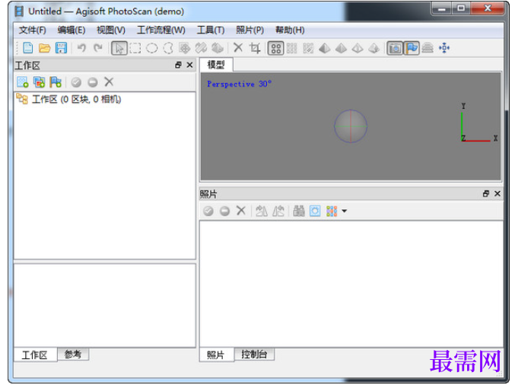Click the New document icon

[x=28, y=48]
